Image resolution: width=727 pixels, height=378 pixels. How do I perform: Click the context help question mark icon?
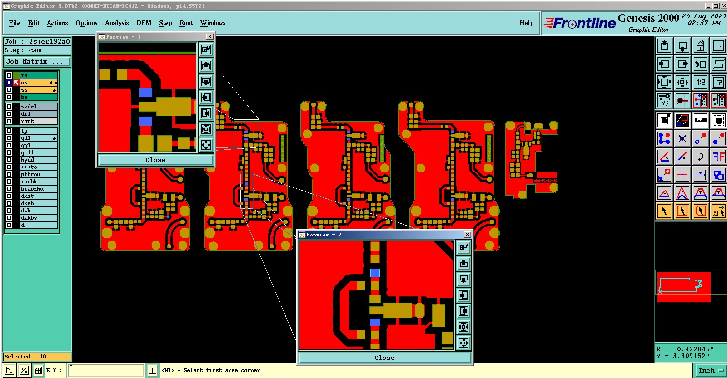point(719,82)
